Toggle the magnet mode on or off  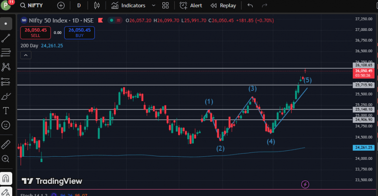point(6,178)
